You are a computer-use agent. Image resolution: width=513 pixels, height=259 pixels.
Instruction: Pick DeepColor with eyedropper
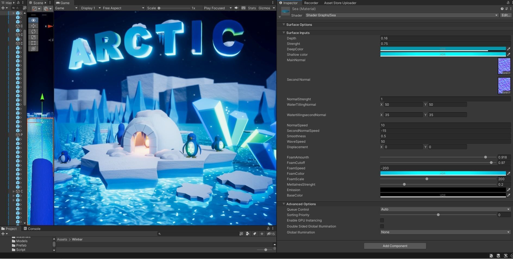tap(509, 49)
